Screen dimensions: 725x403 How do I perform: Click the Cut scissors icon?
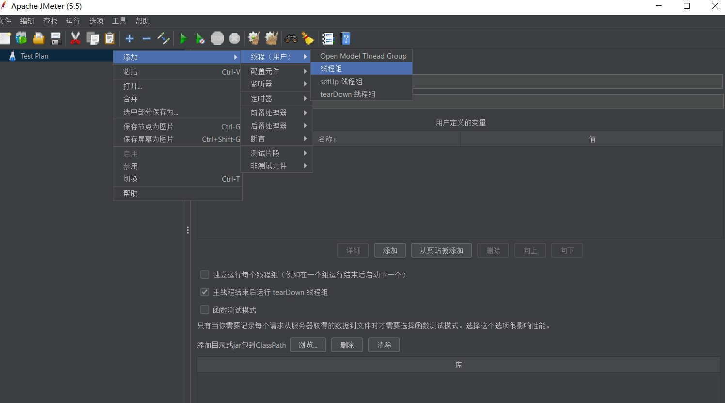[x=75, y=38]
